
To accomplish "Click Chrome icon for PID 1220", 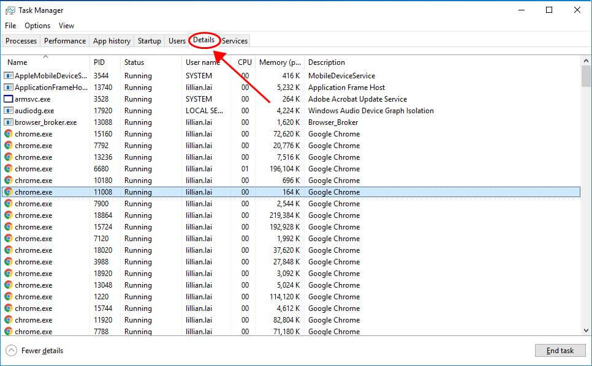I will tap(9, 297).
